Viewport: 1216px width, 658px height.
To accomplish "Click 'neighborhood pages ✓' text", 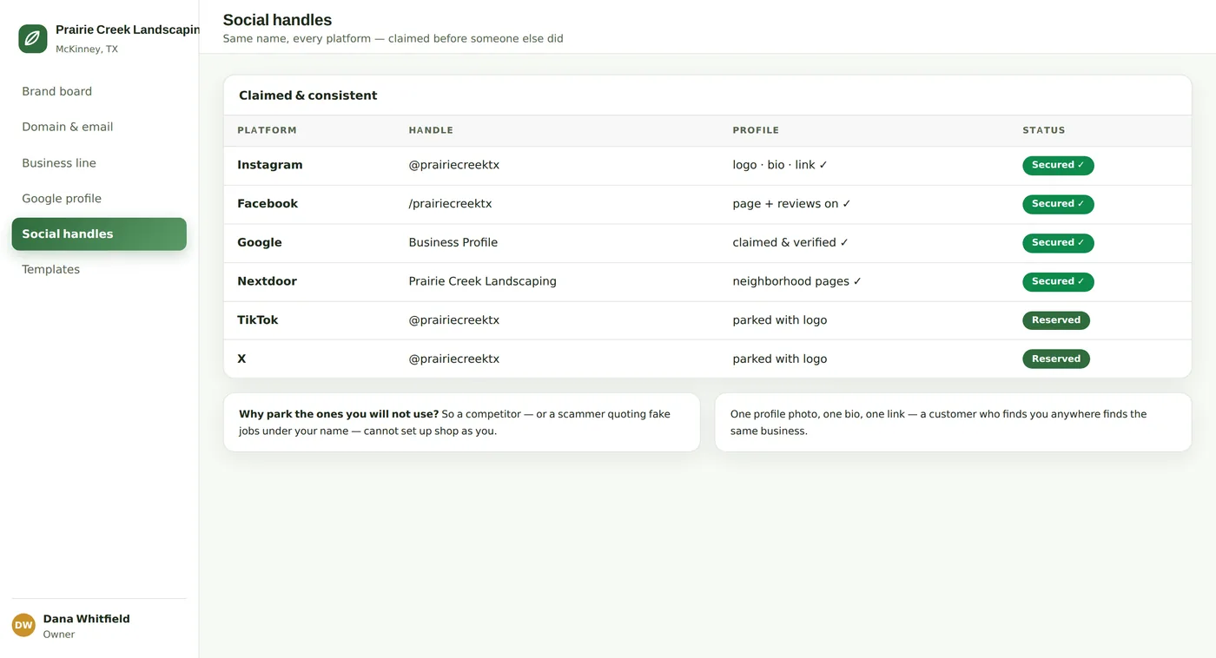I will pyautogui.click(x=797, y=281).
